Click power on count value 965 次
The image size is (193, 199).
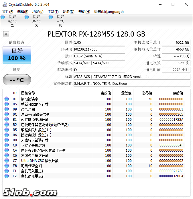[x=176, y=63]
